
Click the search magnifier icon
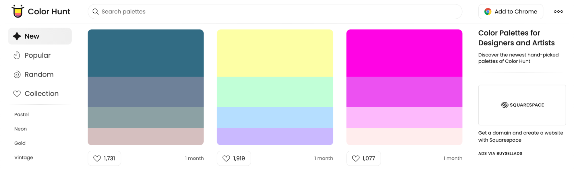click(x=96, y=11)
